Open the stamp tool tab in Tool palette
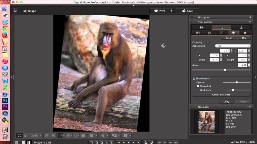 point(241,27)
